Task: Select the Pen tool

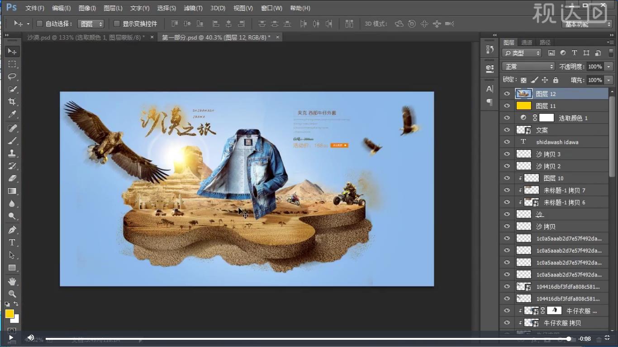Action: [12, 230]
